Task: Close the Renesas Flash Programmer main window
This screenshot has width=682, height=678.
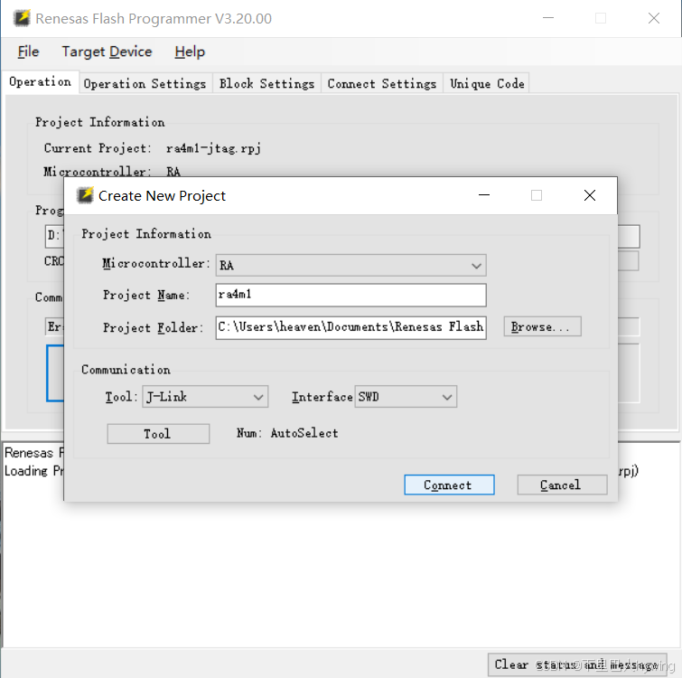Action: click(654, 18)
